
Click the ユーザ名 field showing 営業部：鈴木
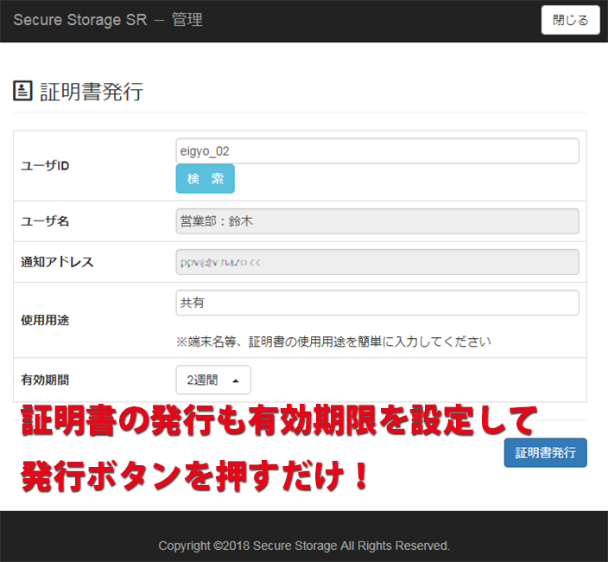click(377, 221)
